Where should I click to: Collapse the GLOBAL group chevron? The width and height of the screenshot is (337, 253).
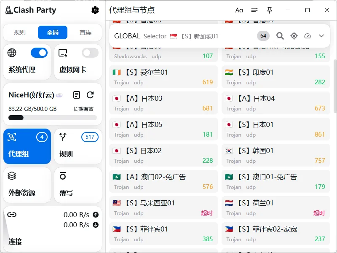click(x=321, y=36)
